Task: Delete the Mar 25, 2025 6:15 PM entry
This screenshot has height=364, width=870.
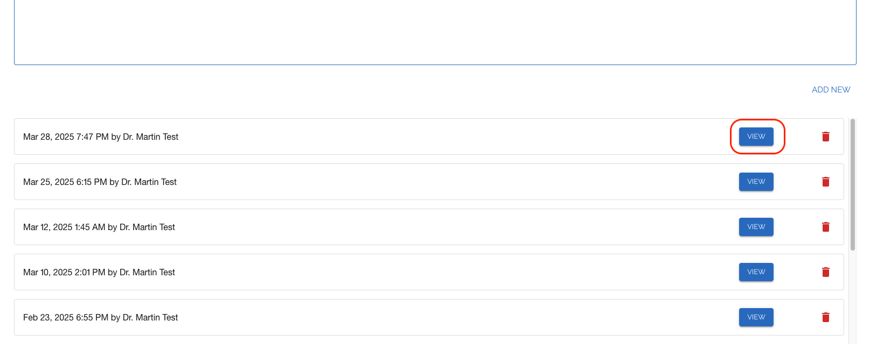Action: (x=825, y=182)
